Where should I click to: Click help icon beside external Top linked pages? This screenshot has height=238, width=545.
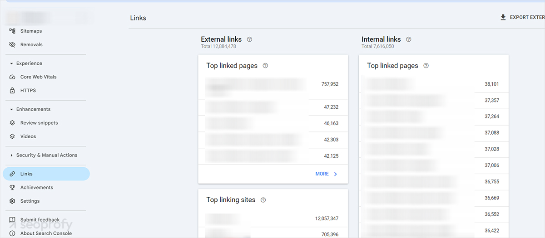tap(265, 66)
